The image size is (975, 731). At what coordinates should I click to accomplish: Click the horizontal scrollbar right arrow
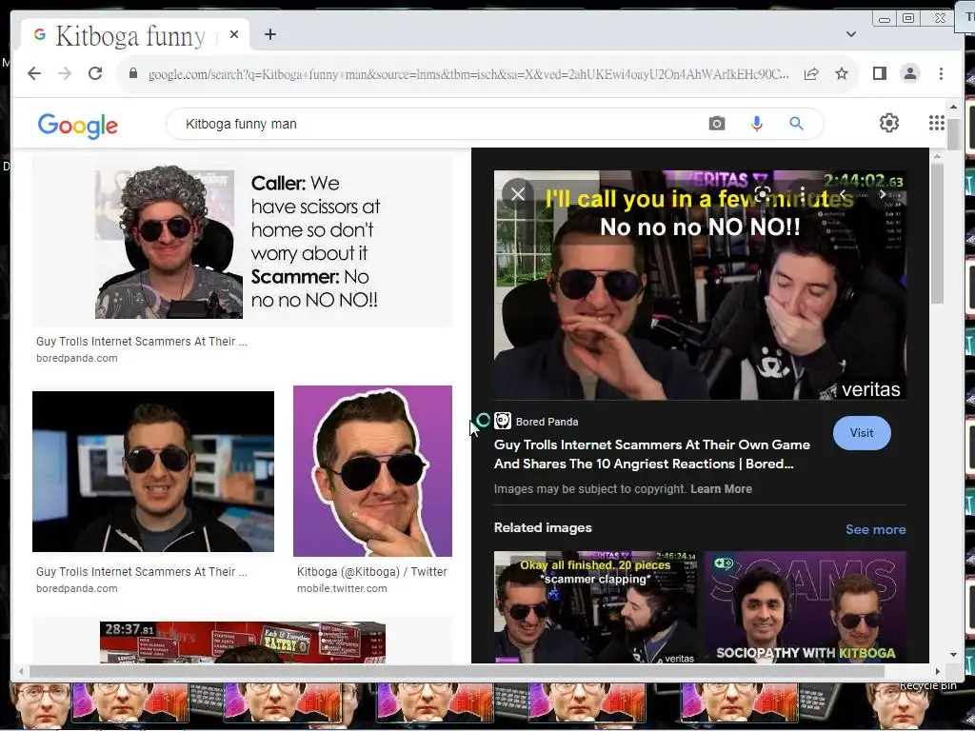(937, 671)
